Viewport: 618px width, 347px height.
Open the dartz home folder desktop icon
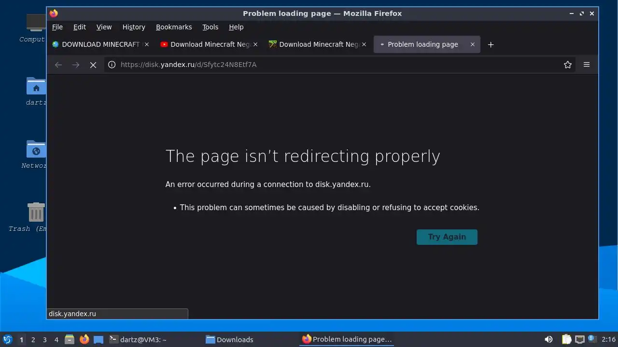[36, 92]
